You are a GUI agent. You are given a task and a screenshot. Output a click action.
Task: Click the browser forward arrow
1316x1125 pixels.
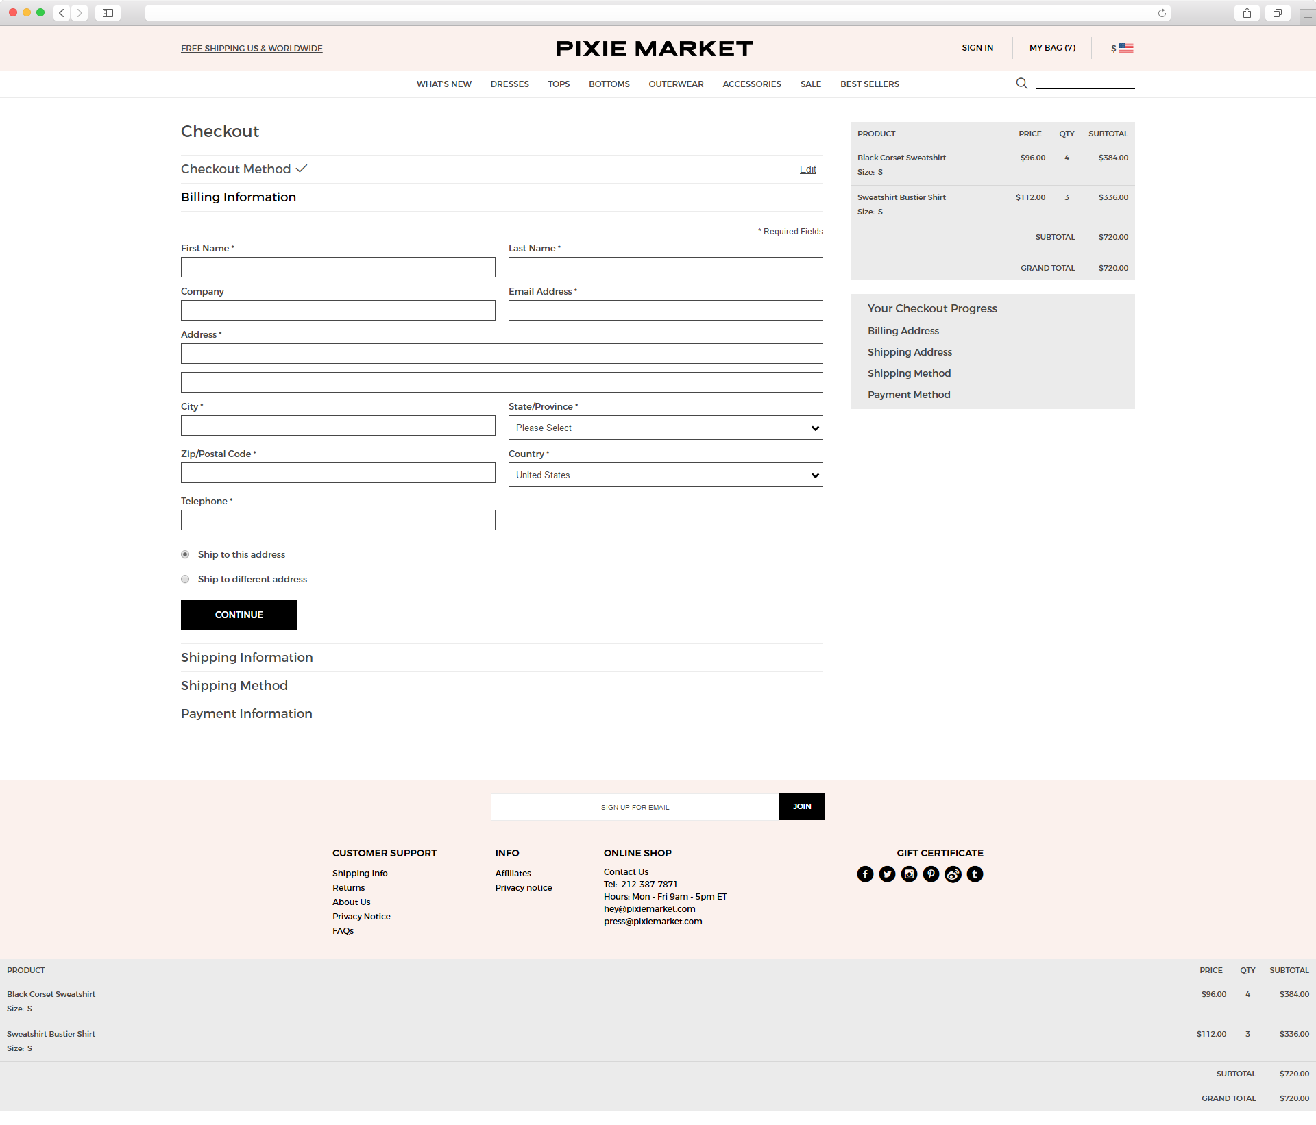[x=80, y=13]
